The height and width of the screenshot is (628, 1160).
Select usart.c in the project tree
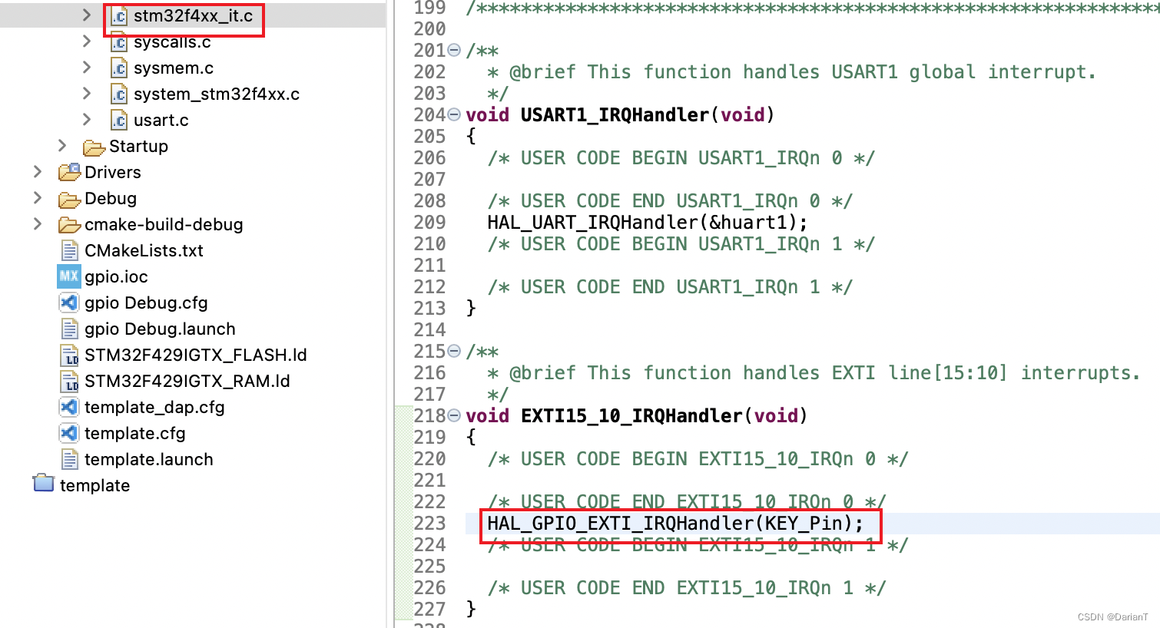click(x=161, y=121)
